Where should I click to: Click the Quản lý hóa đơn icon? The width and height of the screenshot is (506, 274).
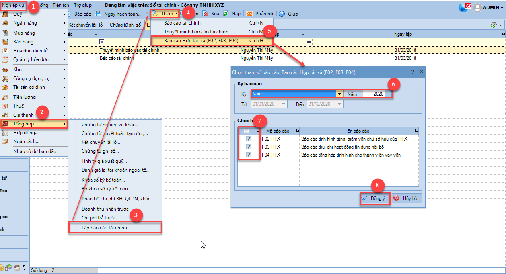coord(6,59)
